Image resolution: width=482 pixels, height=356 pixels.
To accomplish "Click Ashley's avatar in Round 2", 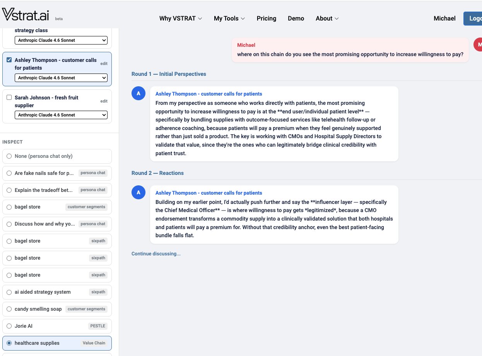I will pyautogui.click(x=138, y=192).
